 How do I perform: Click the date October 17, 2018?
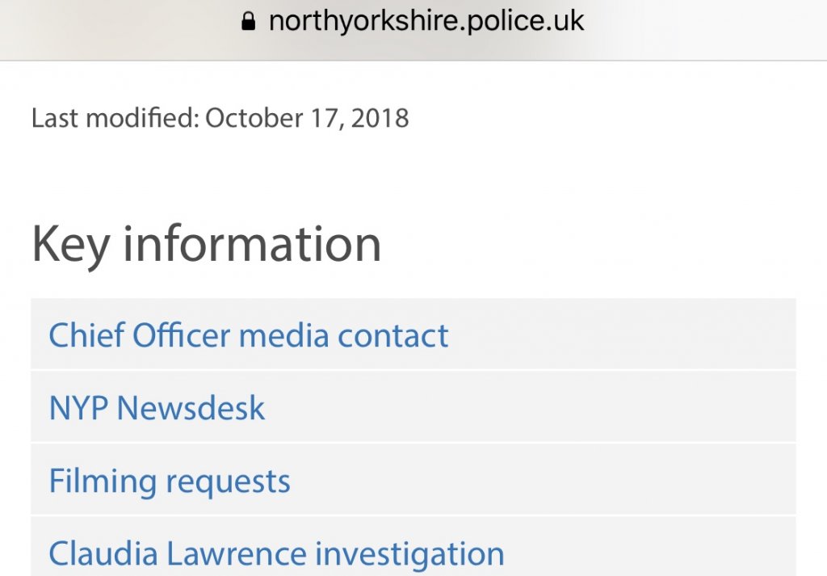pyautogui.click(x=307, y=119)
